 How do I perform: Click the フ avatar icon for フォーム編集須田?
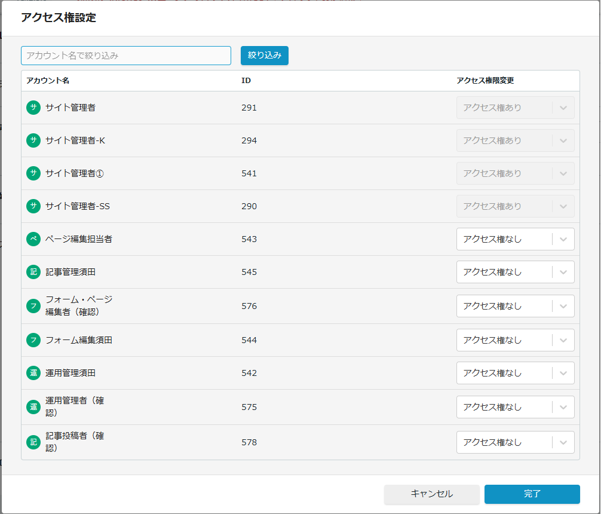pyautogui.click(x=33, y=340)
